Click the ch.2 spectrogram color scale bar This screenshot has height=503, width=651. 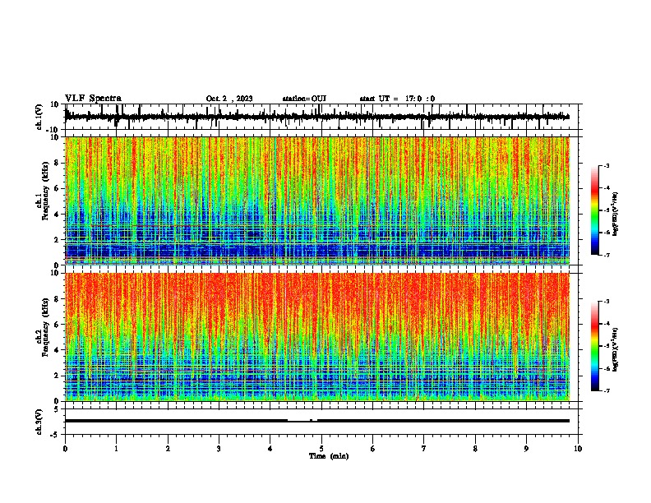594,346
